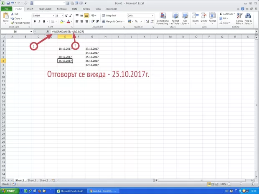Switch to Data tab
The image size is (259, 194).
74,9
